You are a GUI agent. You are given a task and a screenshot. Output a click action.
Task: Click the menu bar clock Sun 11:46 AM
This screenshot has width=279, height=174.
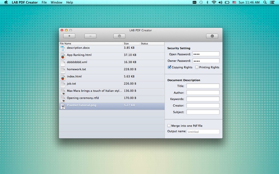point(249,2)
